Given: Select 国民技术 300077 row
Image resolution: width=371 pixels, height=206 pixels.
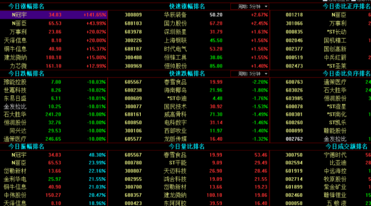Looking at the screenshot, I should tap(189, 107).
